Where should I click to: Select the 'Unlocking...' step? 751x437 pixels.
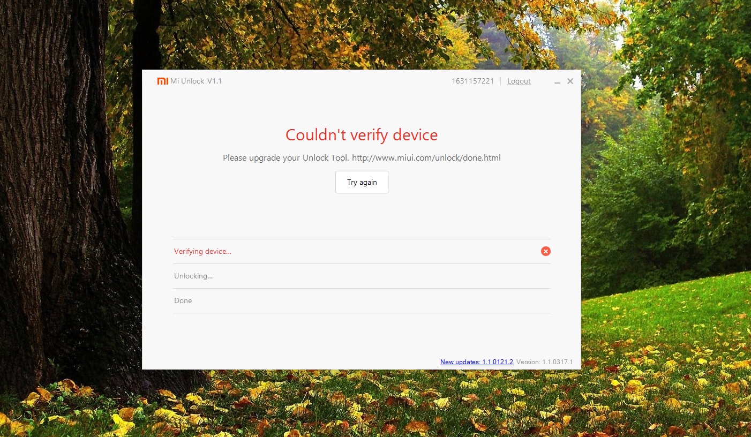tap(362, 276)
